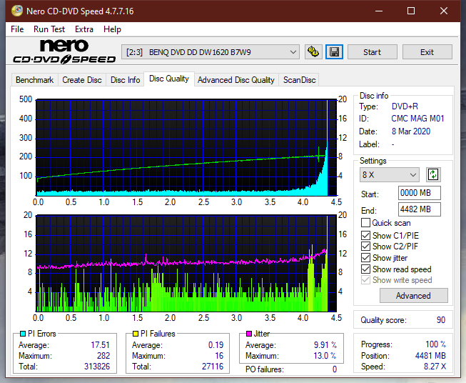
Task: Click PI Errors average 17.51
Action: click(x=100, y=345)
